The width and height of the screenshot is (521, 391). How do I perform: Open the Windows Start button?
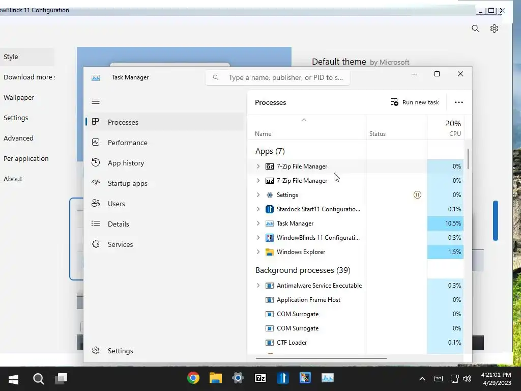click(x=14, y=379)
